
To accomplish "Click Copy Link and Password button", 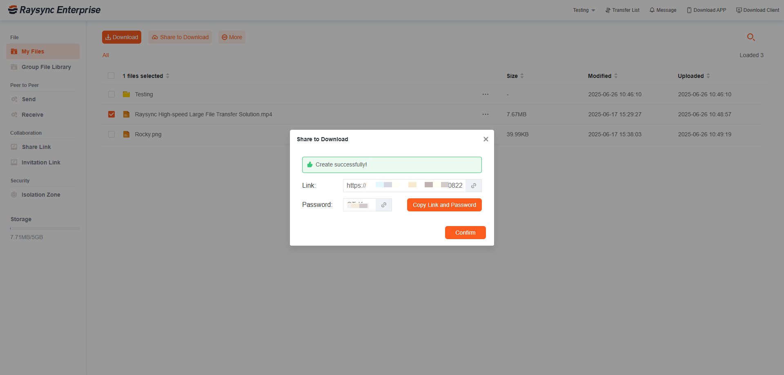I will pyautogui.click(x=444, y=205).
